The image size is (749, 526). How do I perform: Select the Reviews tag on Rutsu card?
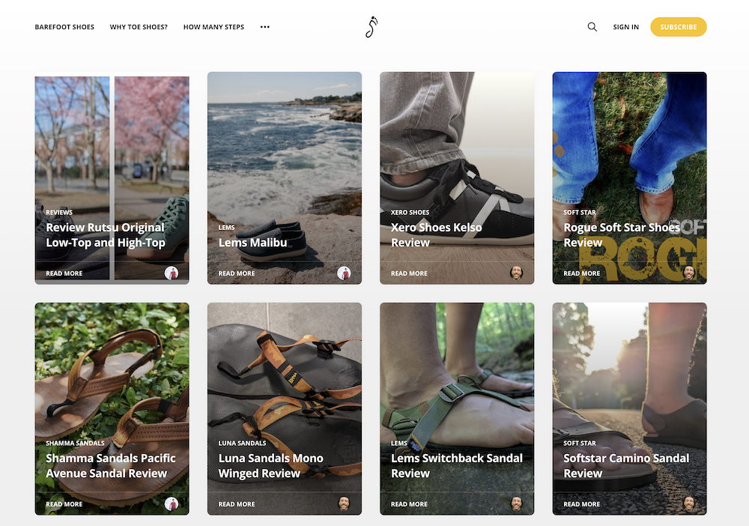59,212
